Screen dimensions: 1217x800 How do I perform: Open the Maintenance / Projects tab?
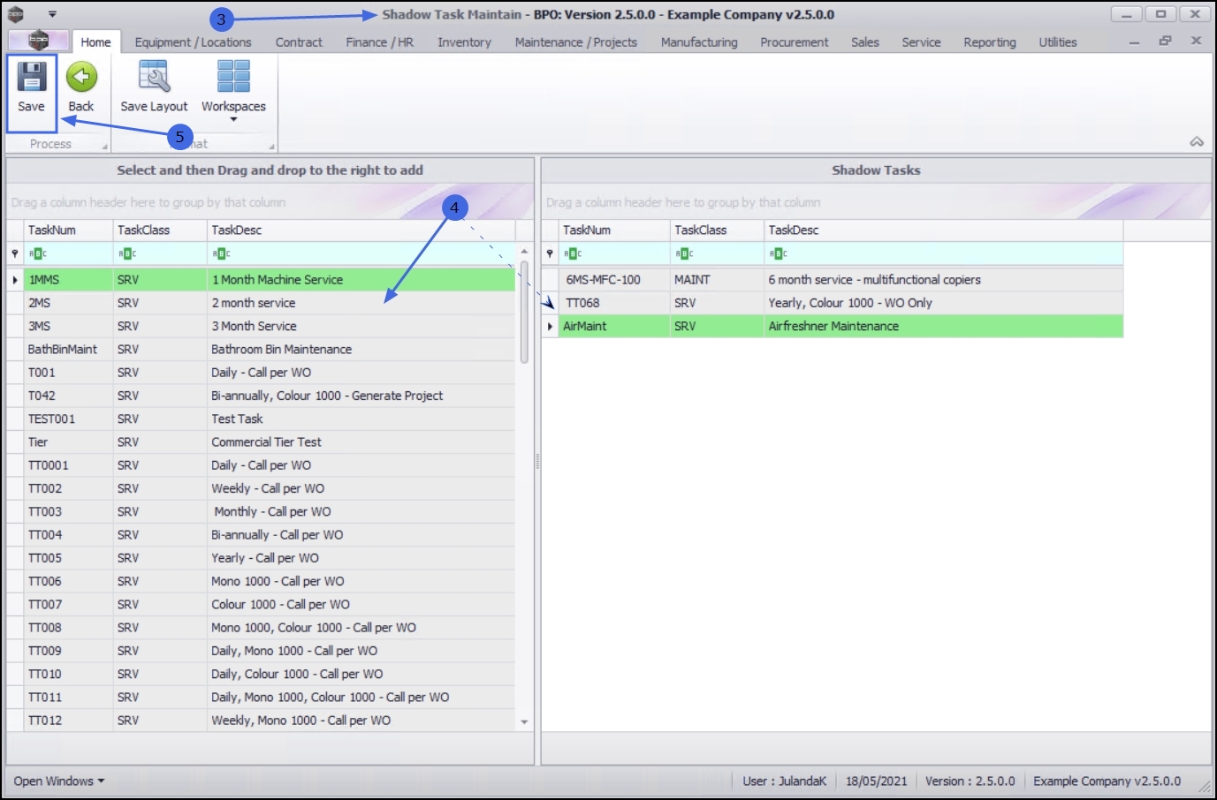pos(576,42)
